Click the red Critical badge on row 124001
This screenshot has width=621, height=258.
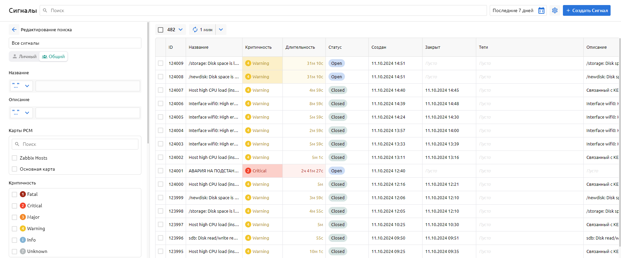pos(248,171)
